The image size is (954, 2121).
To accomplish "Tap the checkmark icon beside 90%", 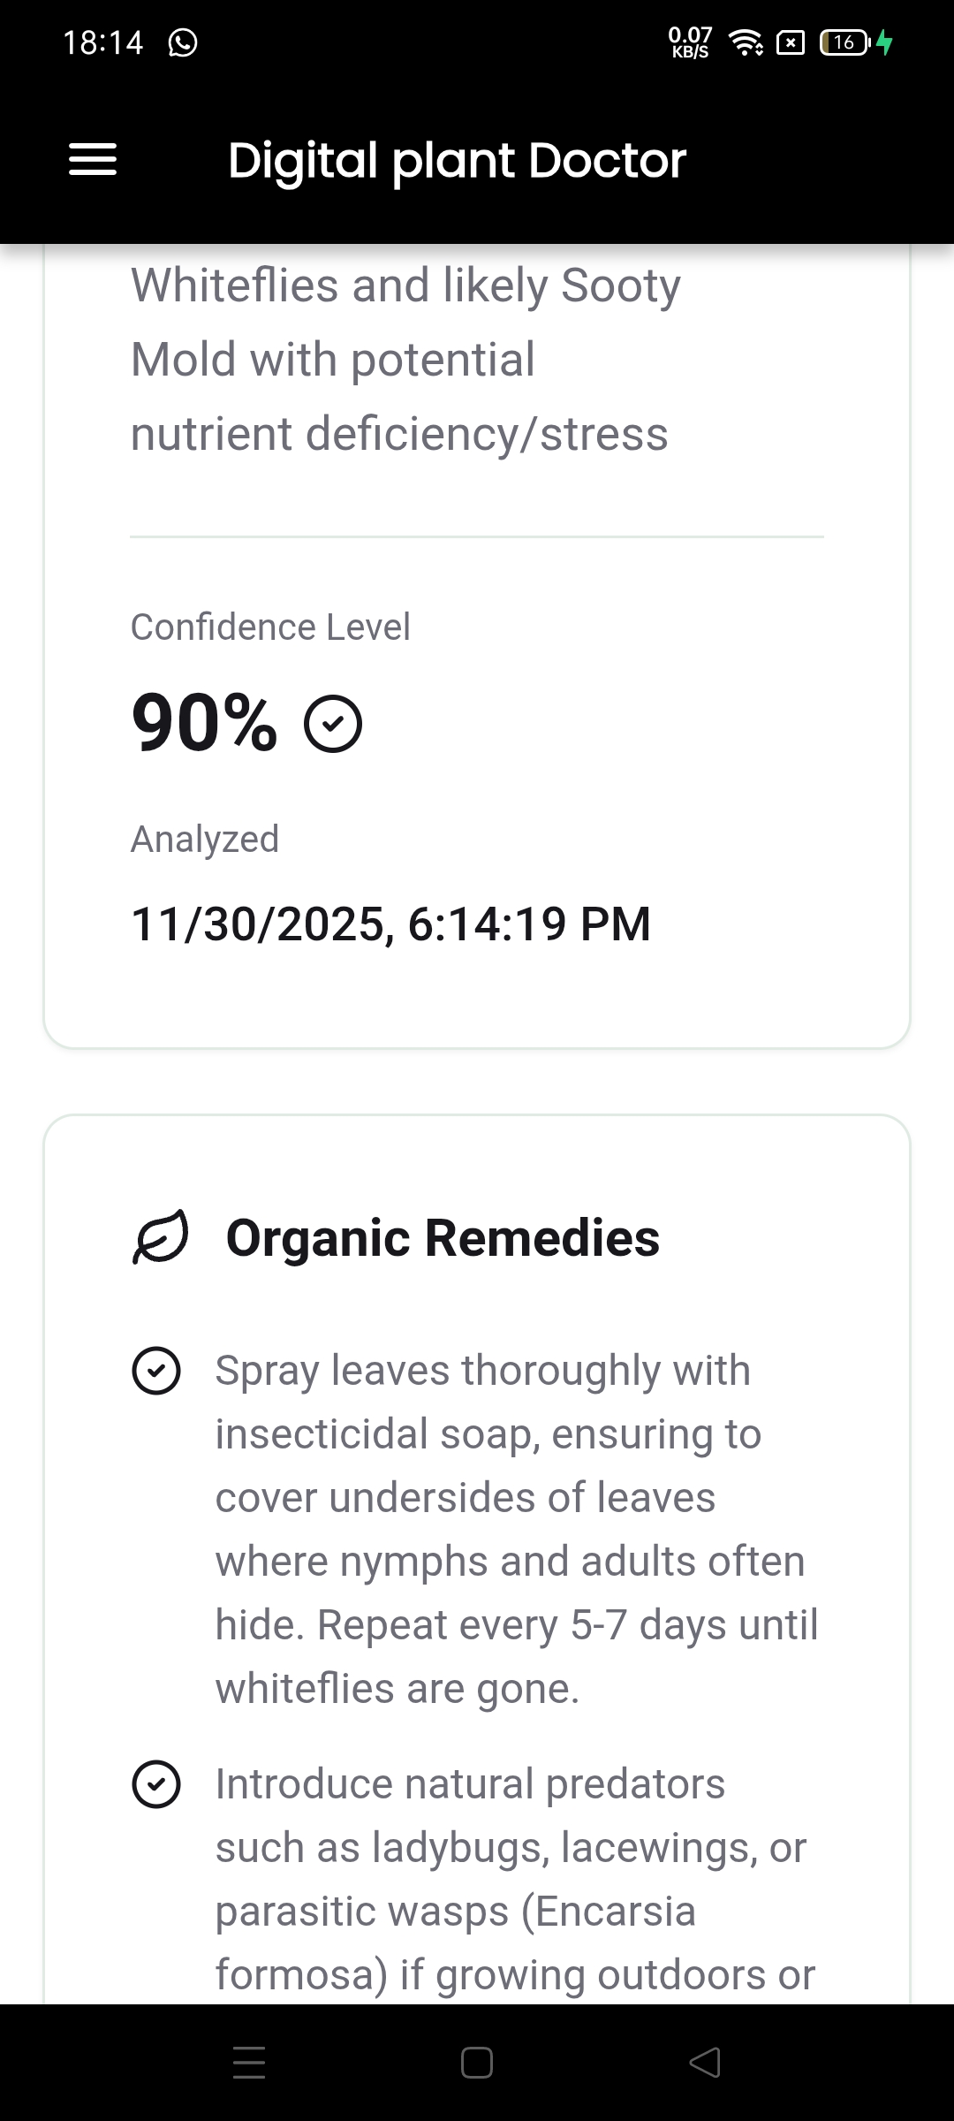I will pos(333,724).
